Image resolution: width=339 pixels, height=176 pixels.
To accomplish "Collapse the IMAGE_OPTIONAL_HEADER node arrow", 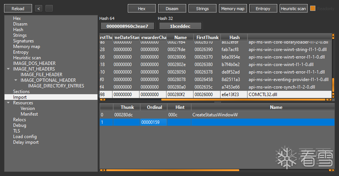I will coord(16,80).
